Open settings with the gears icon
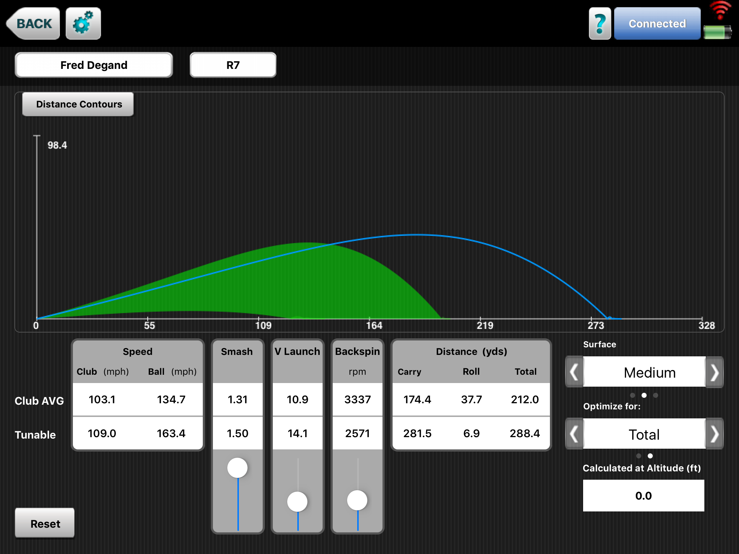Screen dimensions: 739x554 tap(83, 23)
